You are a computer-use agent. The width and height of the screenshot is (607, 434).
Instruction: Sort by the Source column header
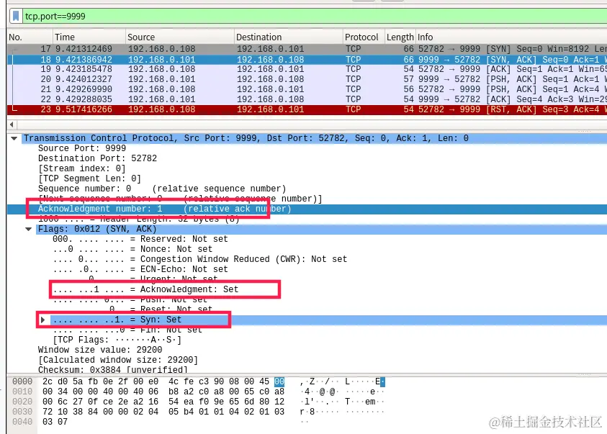point(180,37)
